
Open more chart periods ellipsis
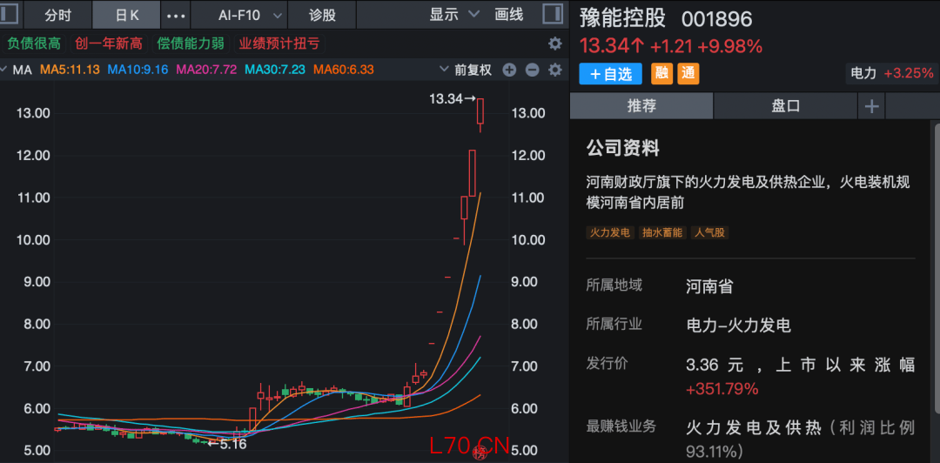[176, 15]
